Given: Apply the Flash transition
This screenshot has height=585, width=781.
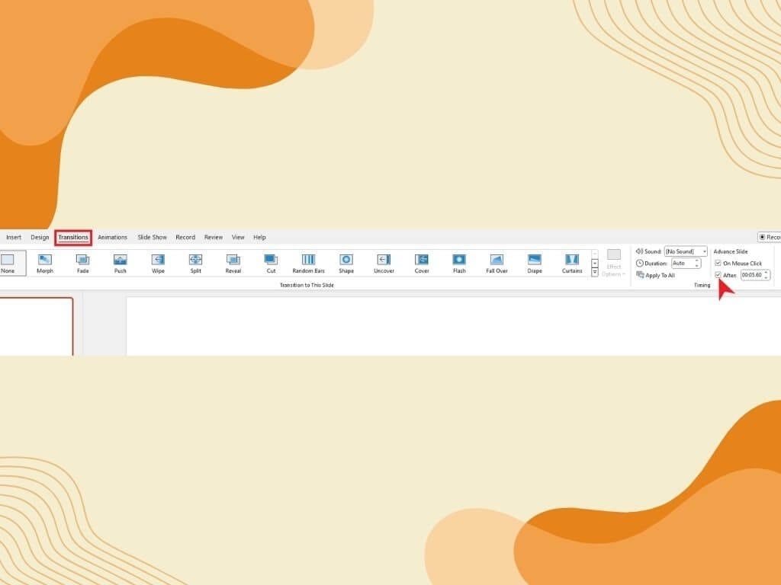Looking at the screenshot, I should (x=458, y=263).
